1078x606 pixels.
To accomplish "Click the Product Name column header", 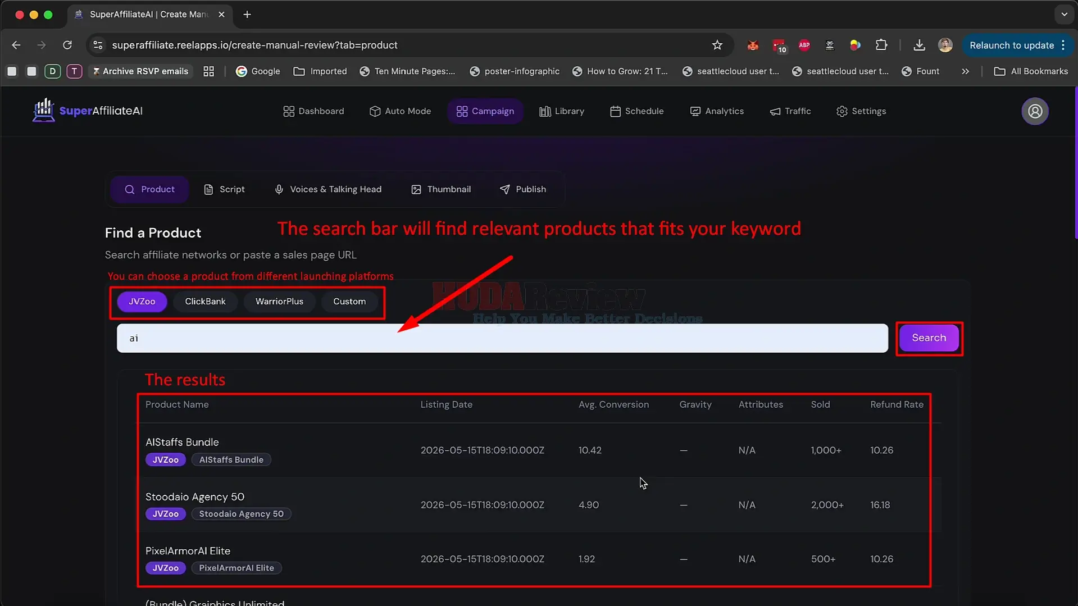I will (x=177, y=405).
